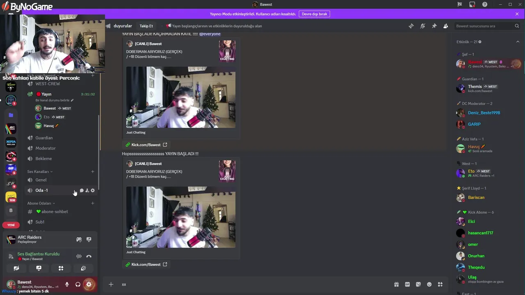525x295 pixels.
Task: Open pinned messages pin icon
Action: click(434, 26)
